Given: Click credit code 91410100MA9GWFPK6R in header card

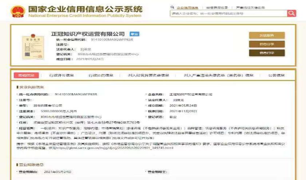Looking at the screenshot, I should click(112, 40).
